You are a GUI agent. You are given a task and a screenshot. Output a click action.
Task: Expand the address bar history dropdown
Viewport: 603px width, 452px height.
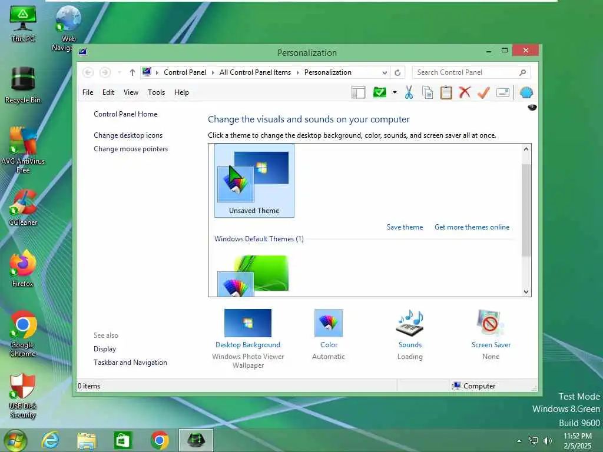pos(385,72)
